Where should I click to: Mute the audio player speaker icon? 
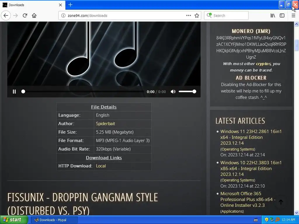click(173, 92)
